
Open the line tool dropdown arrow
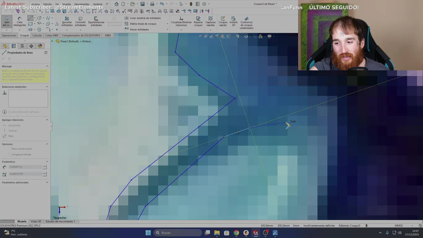point(35,18)
